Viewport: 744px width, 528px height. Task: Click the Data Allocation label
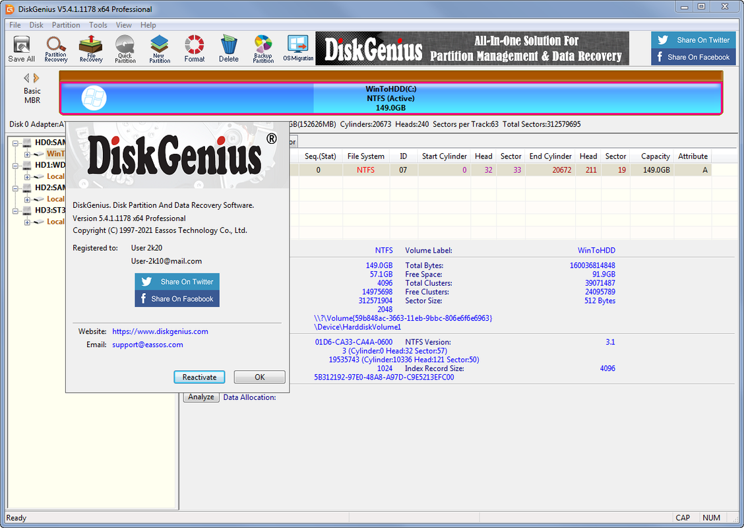[x=249, y=397]
